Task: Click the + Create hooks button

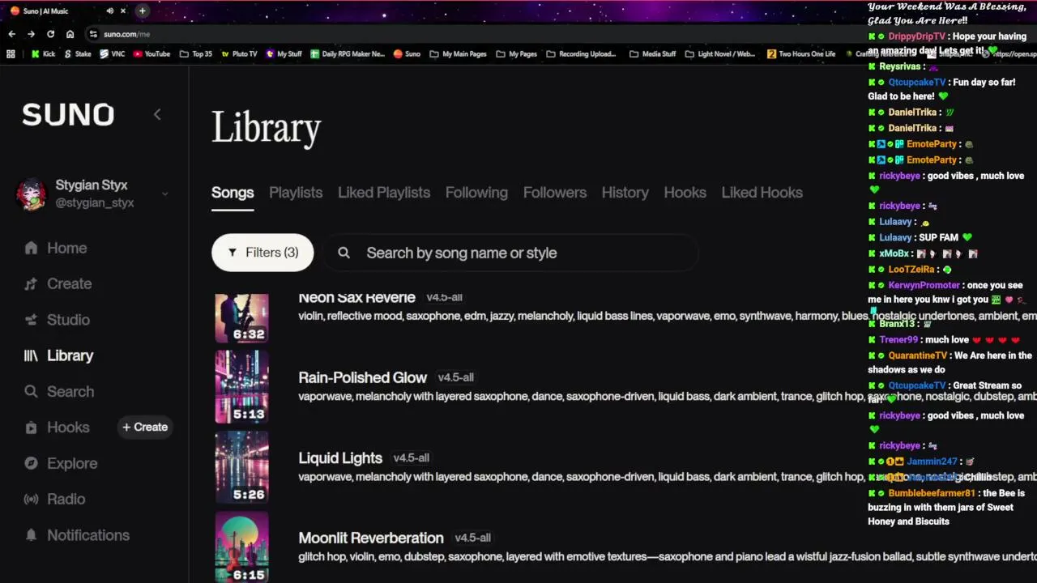Action: (x=145, y=428)
